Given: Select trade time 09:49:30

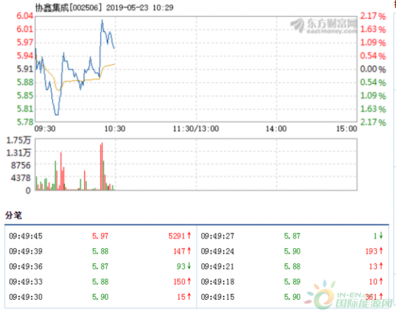Looking at the screenshot, I should (x=26, y=297).
